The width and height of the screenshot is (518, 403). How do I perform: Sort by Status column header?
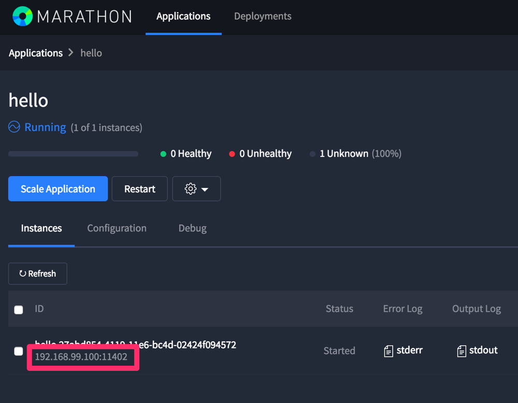click(339, 309)
